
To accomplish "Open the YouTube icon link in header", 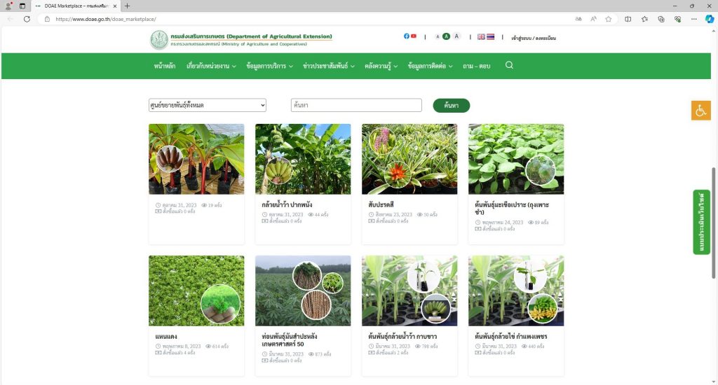I will pos(414,36).
